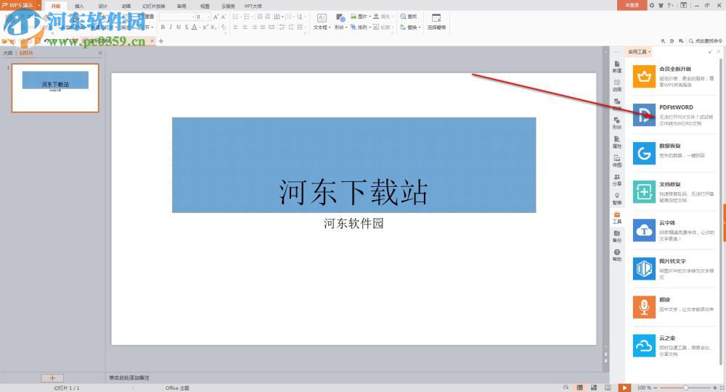Click the 属性 sidebar icon

(617, 142)
